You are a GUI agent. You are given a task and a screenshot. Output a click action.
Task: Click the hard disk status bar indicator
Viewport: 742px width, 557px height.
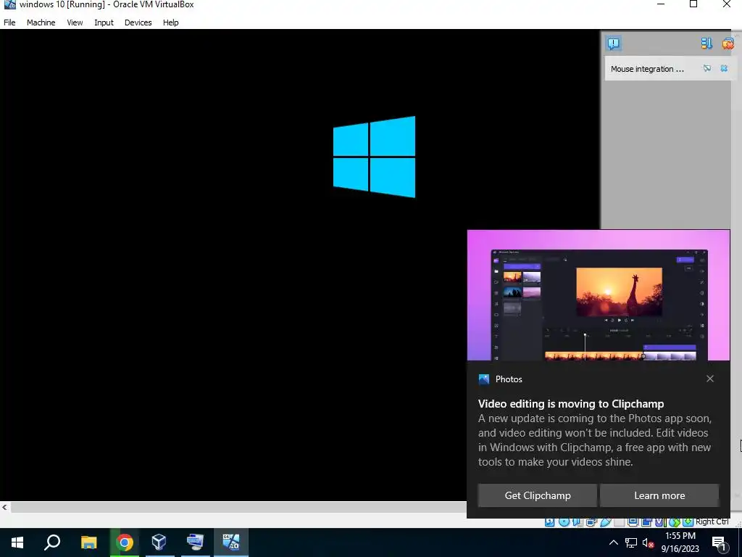click(x=550, y=522)
